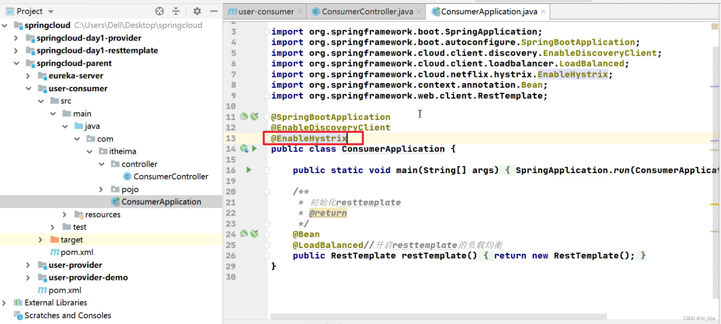Collapse Javadoc comment fold on line 20

coord(267,192)
